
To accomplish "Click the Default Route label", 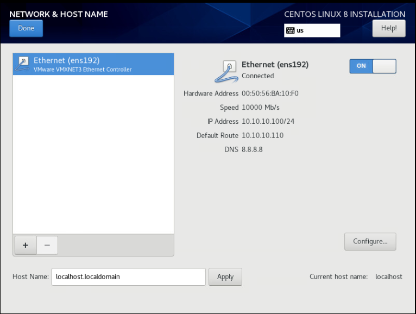I will 217,135.
